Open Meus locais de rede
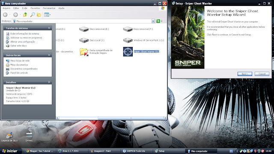 point(20,61)
